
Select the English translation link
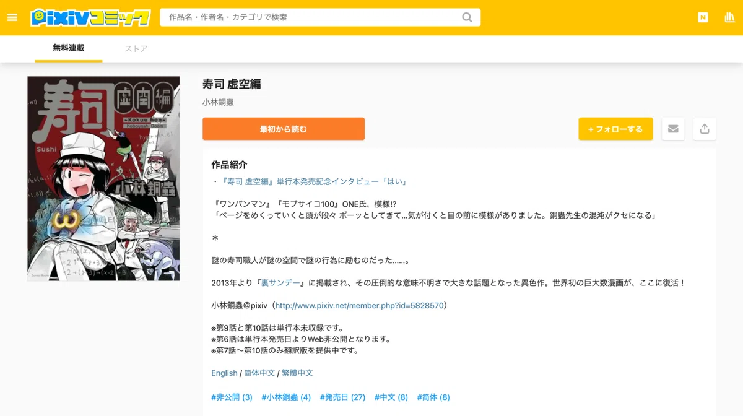pyautogui.click(x=224, y=373)
